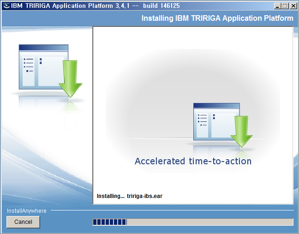Click the Cancel button
The image size is (299, 234).
23,222
